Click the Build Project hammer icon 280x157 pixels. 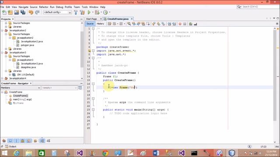[x=76, y=12]
